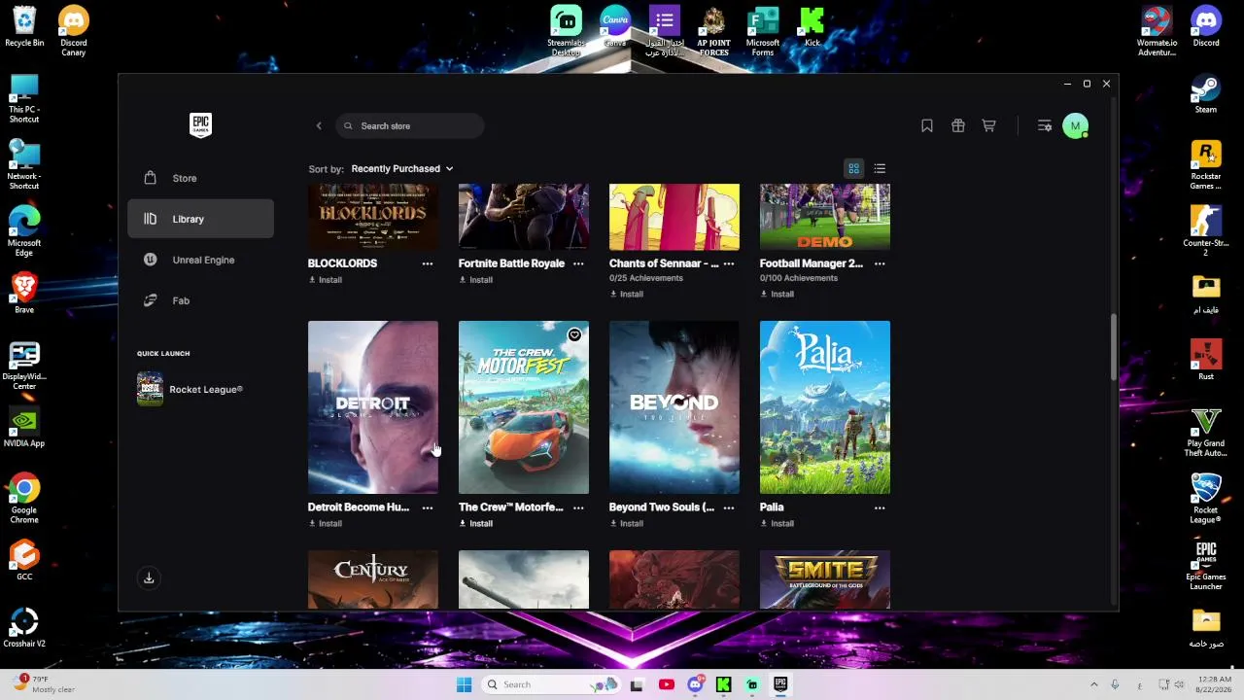Open the Windows Start menu
This screenshot has height=700, width=1244.
464,684
